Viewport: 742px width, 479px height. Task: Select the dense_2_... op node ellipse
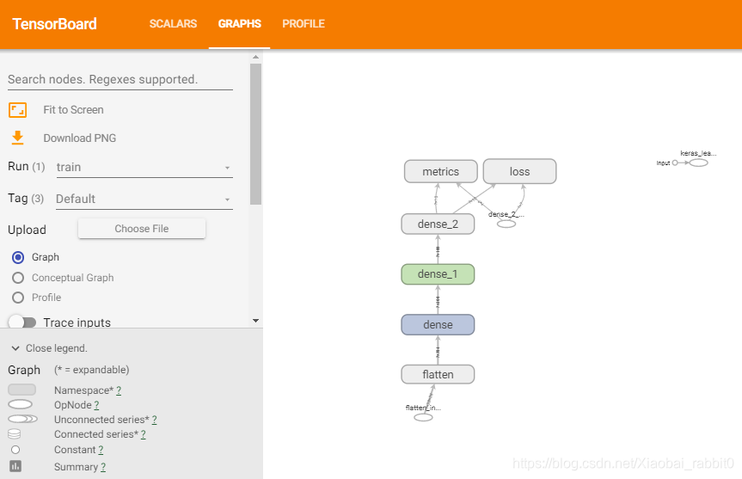click(506, 224)
